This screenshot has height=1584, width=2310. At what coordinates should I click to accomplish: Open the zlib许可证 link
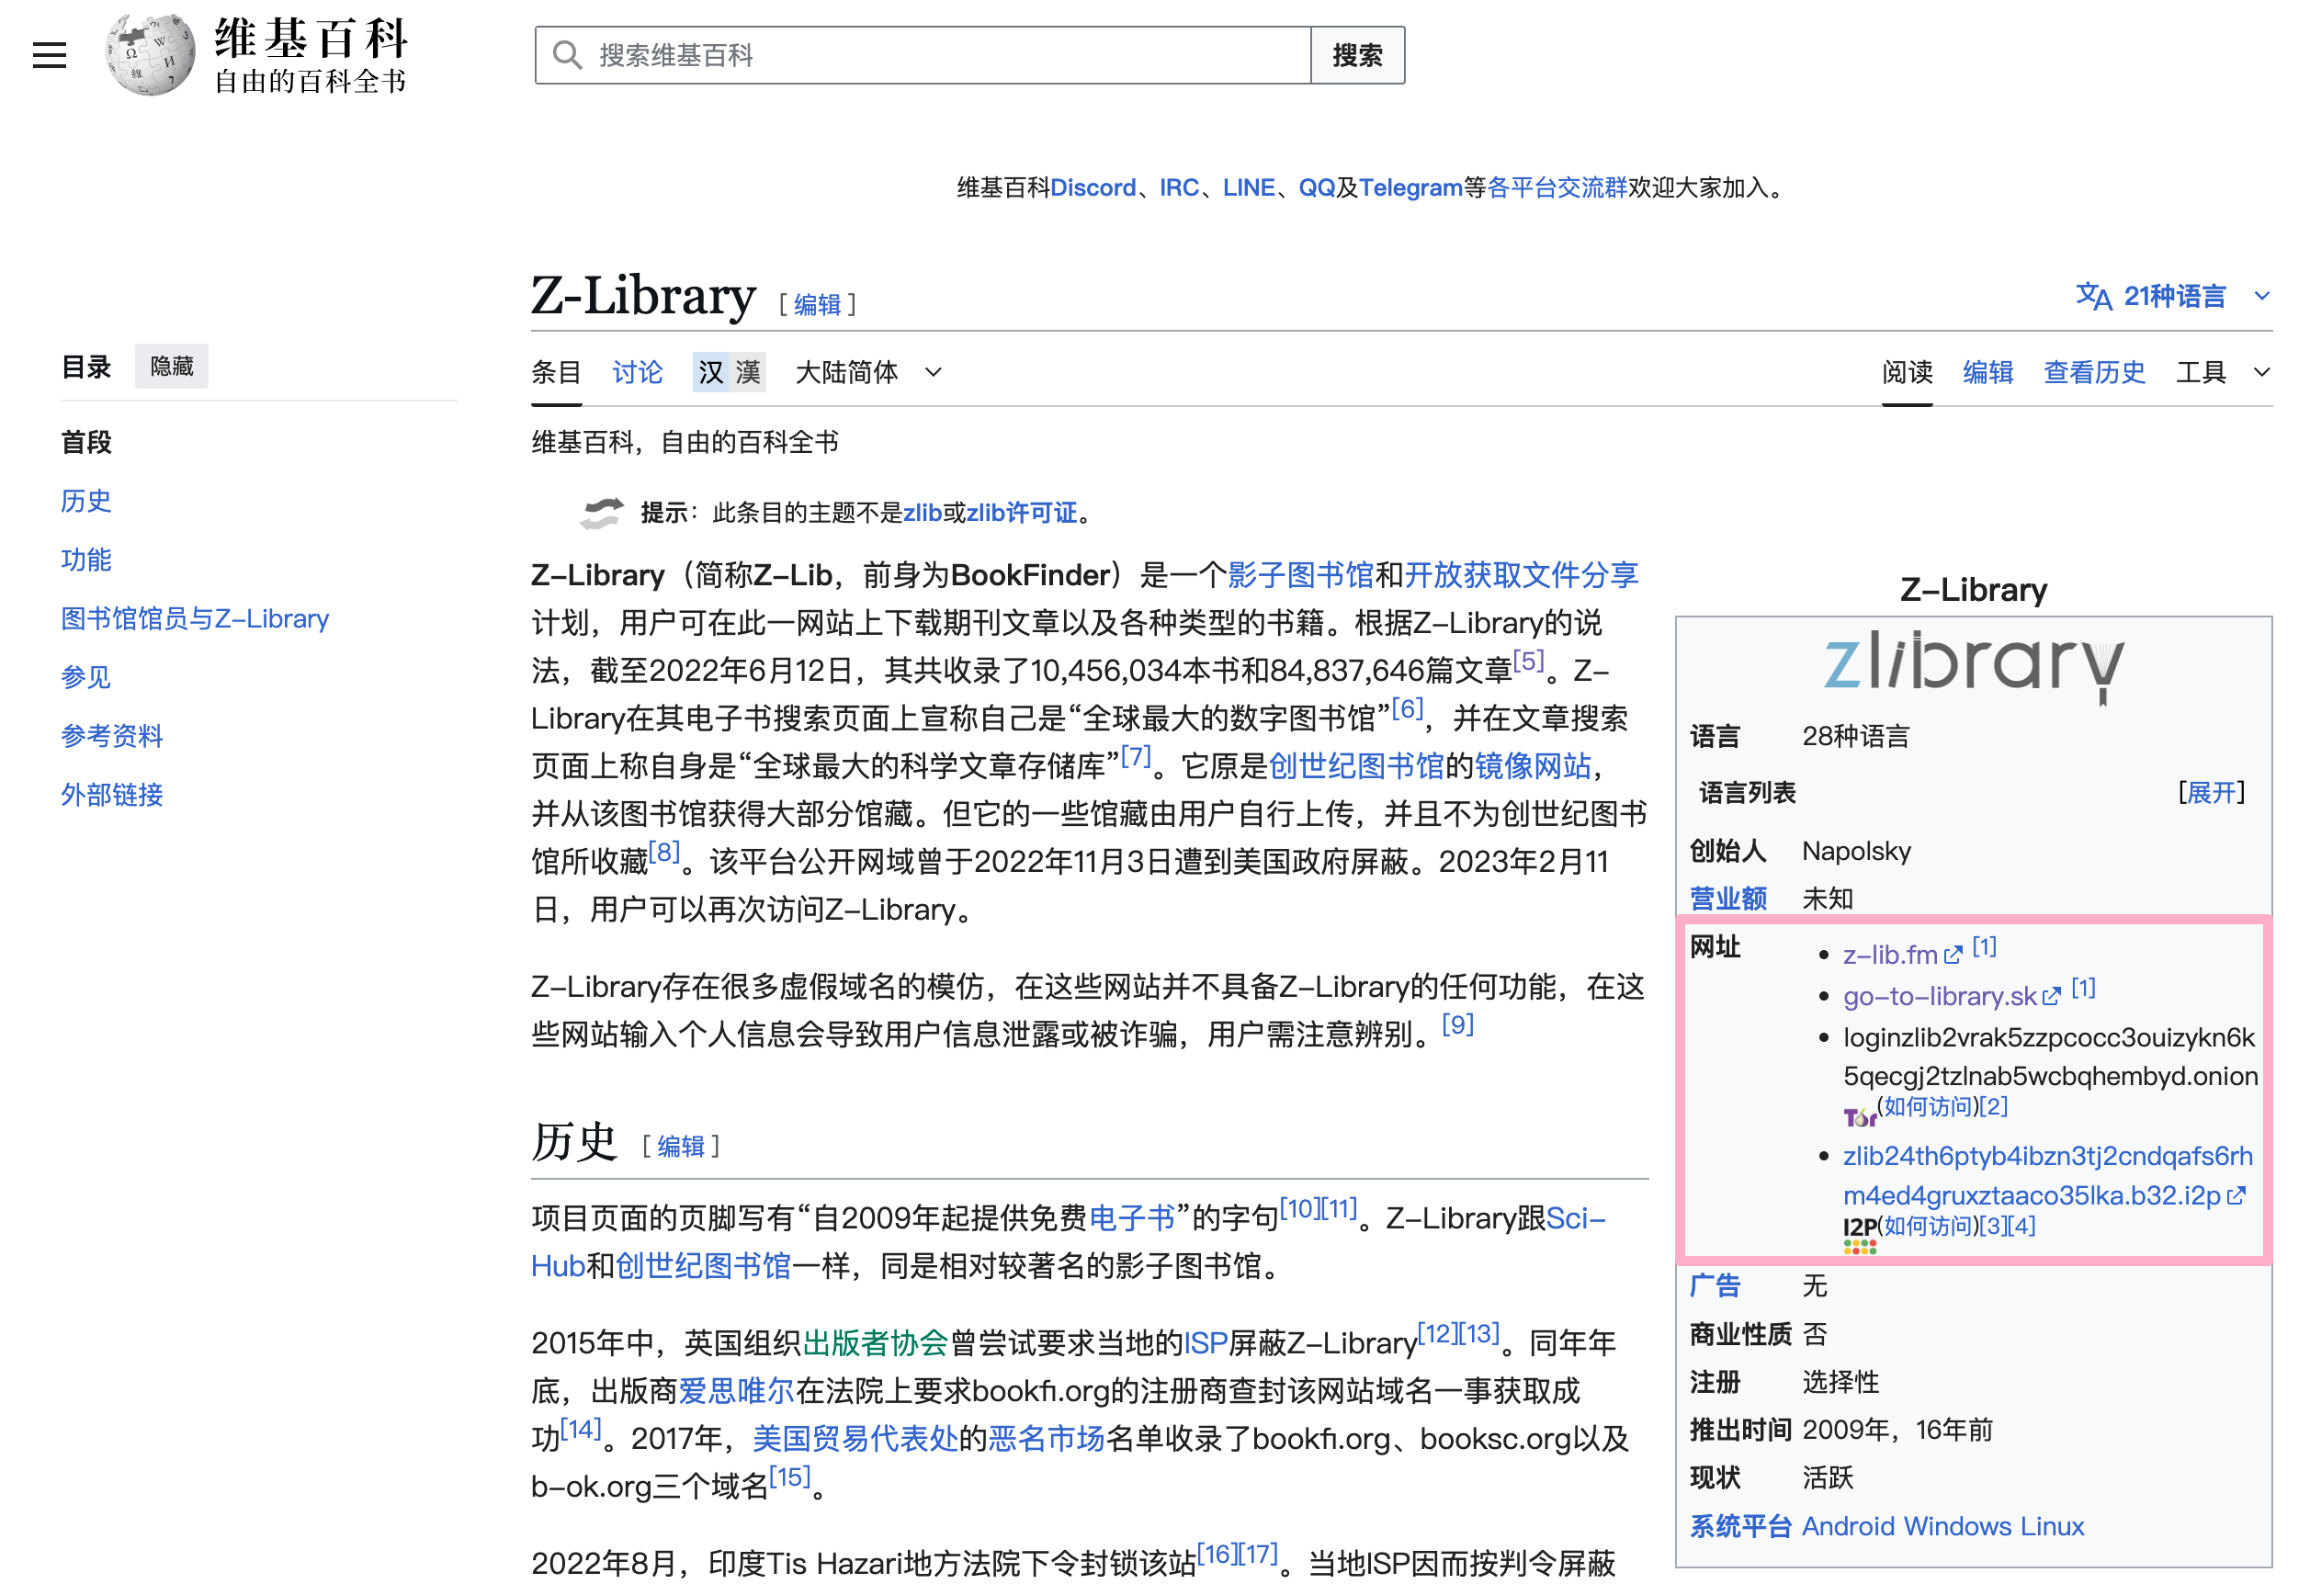click(1022, 513)
